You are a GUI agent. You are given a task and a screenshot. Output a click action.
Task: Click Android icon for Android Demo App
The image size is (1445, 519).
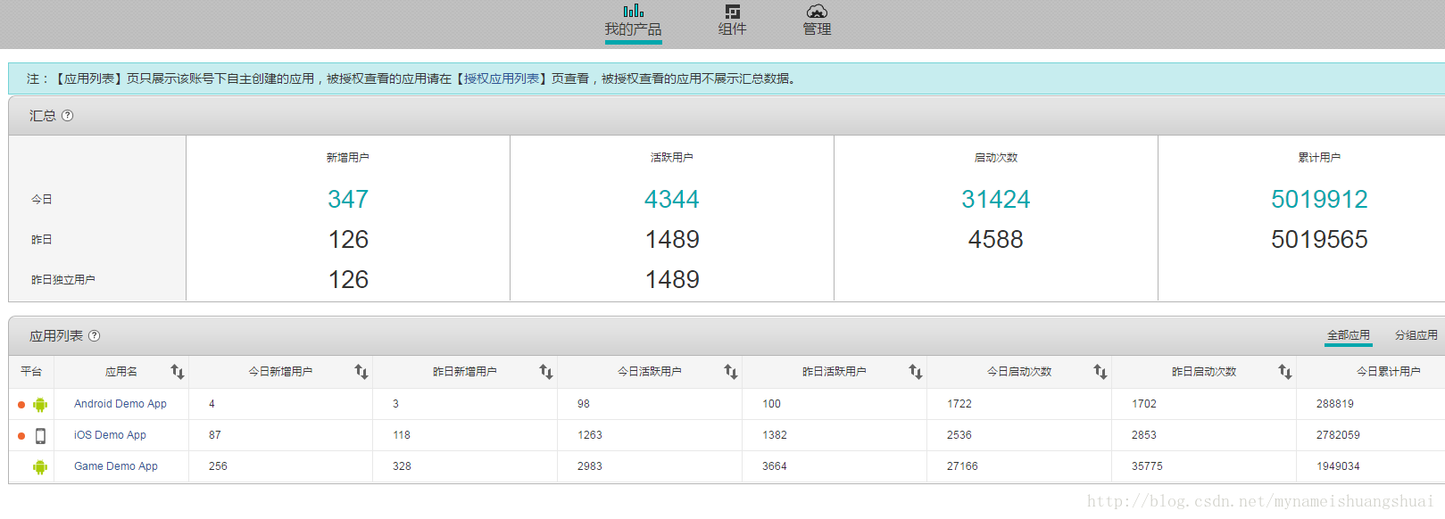point(40,404)
